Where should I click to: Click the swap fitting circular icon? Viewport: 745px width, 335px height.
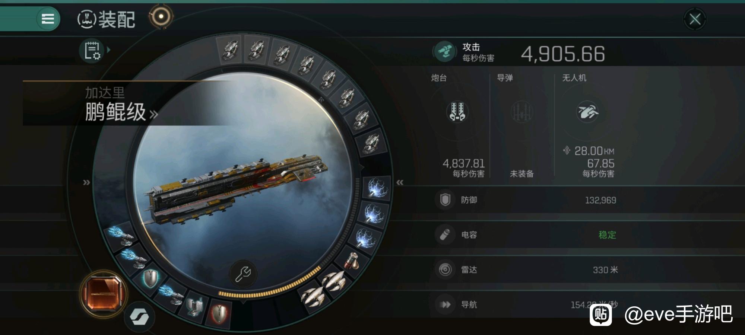pyautogui.click(x=139, y=317)
